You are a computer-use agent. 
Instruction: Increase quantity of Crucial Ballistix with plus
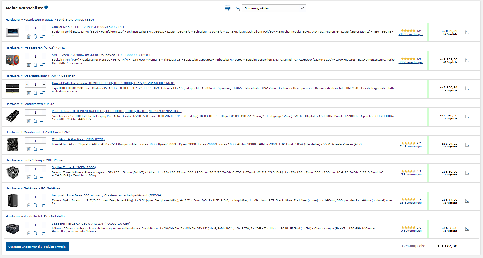coord(44,85)
